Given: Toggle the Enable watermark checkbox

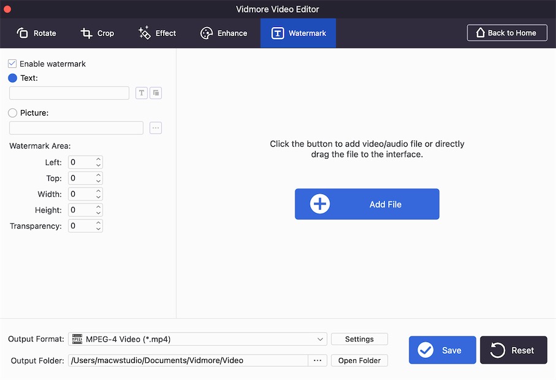Looking at the screenshot, I should (12, 64).
